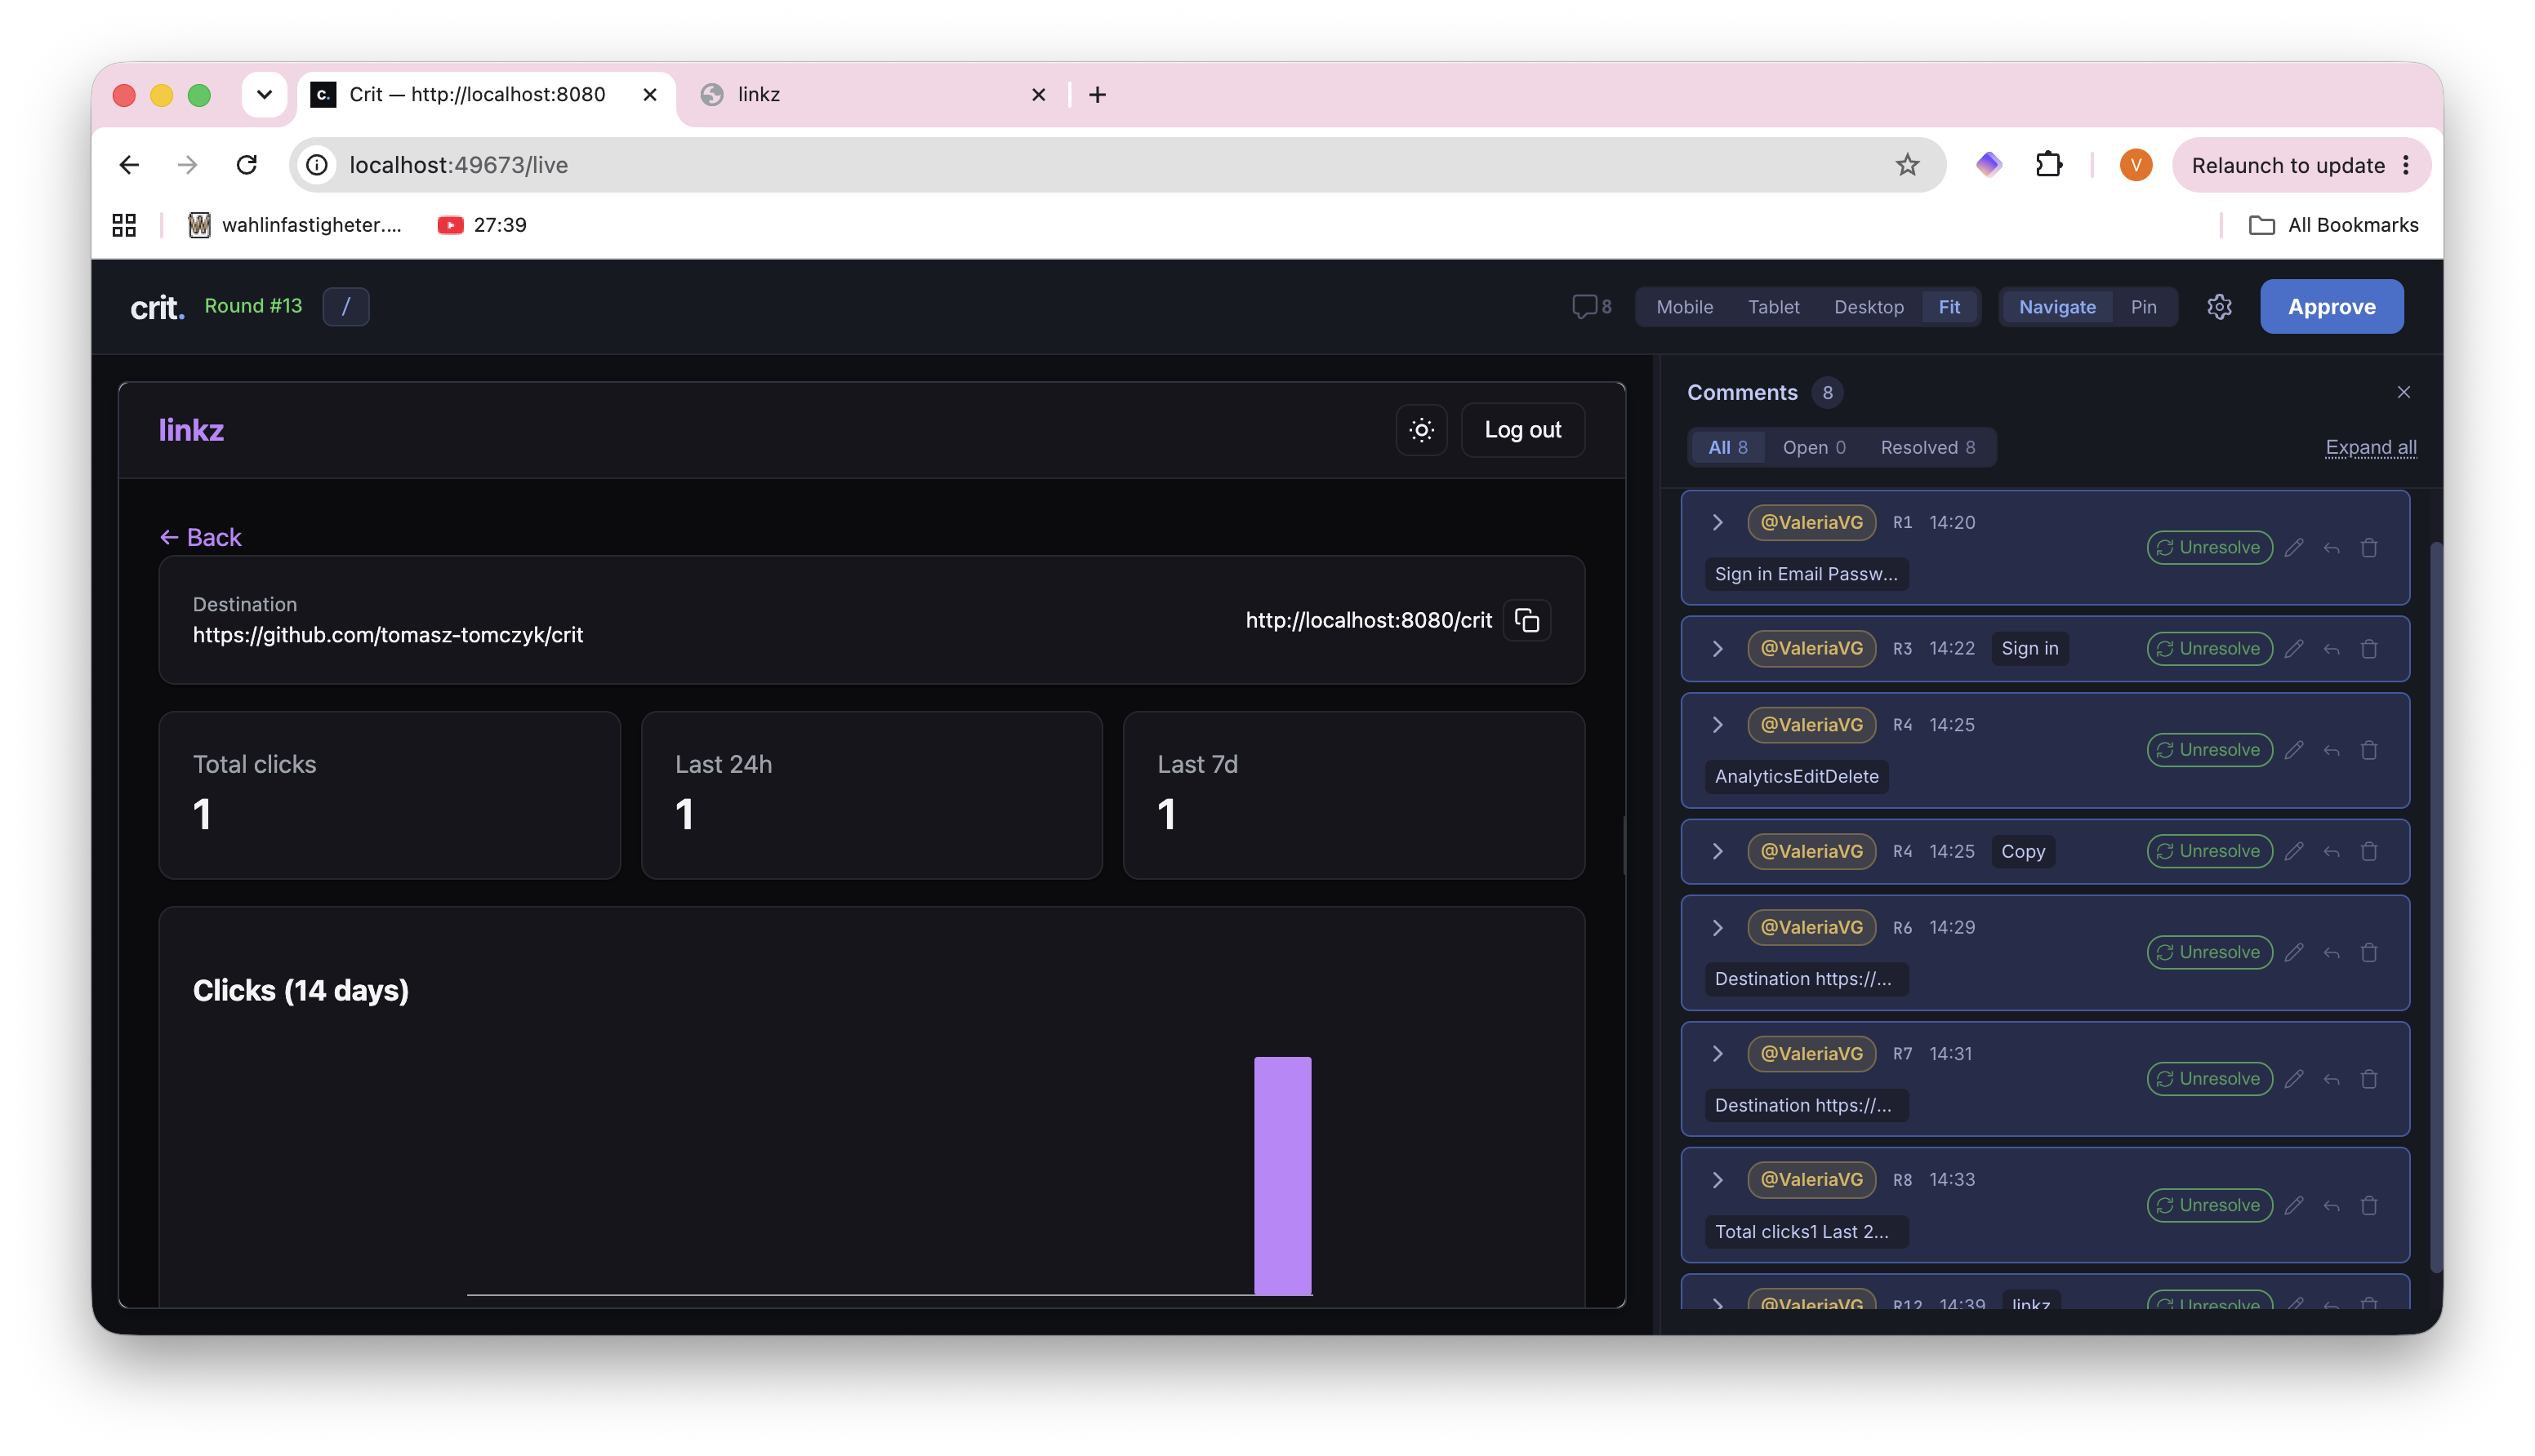The width and height of the screenshot is (2535, 1456).
Task: Expand the R4 Copy comment chevron
Action: point(1717,851)
